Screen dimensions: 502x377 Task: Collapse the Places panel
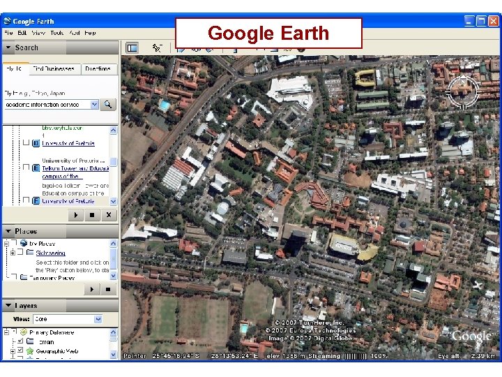pos(8,231)
